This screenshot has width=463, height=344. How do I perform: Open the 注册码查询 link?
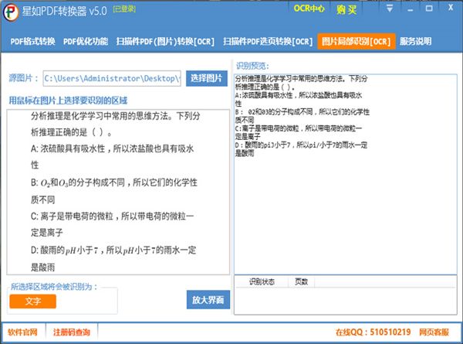[72, 332]
